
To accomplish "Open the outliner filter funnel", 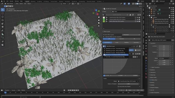I will tap(170, 4).
